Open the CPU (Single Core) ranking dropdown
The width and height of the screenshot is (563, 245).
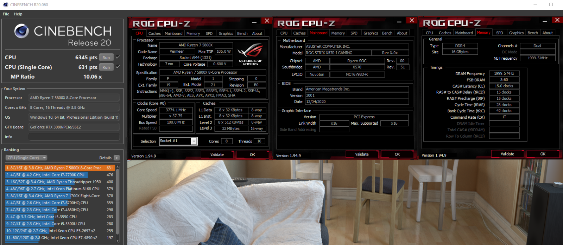coord(27,158)
